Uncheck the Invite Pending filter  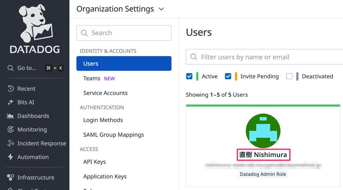(x=228, y=76)
